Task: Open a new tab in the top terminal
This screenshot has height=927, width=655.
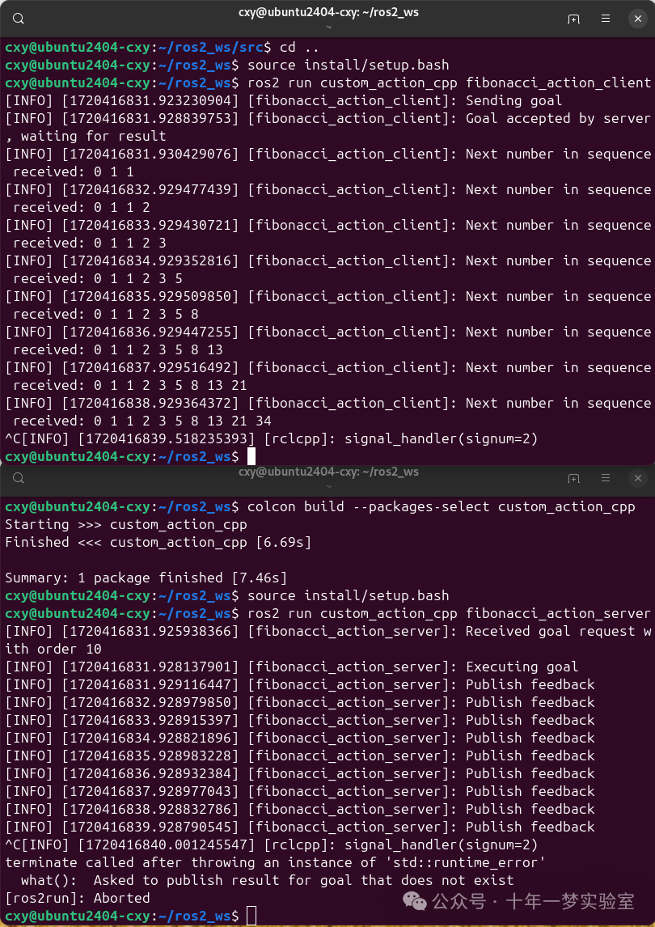Action: pos(573,19)
